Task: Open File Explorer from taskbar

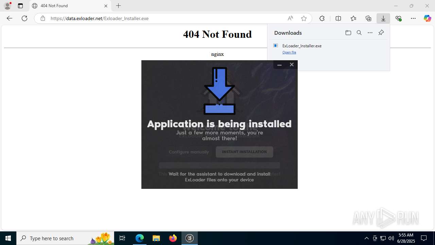Action: point(156,238)
